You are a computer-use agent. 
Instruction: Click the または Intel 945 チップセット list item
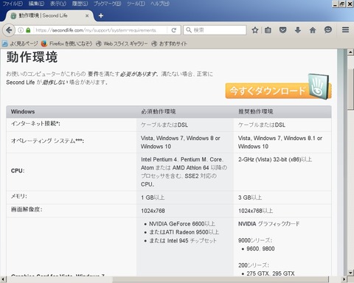click(x=183, y=240)
